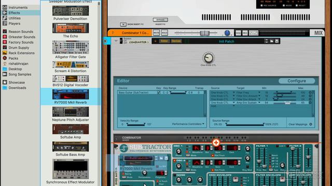Toggle the Combinator Bypass/On/Off switch

point(121,41)
